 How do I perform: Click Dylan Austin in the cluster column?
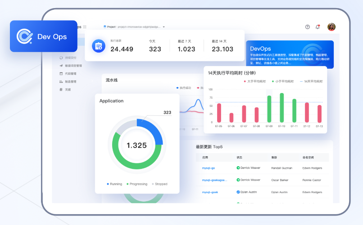(279, 192)
